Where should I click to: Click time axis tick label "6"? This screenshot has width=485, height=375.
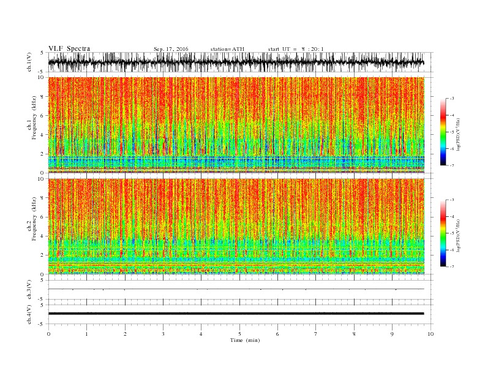coord(277,334)
